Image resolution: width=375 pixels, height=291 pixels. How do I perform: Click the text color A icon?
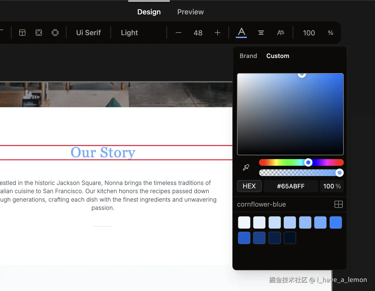241,33
